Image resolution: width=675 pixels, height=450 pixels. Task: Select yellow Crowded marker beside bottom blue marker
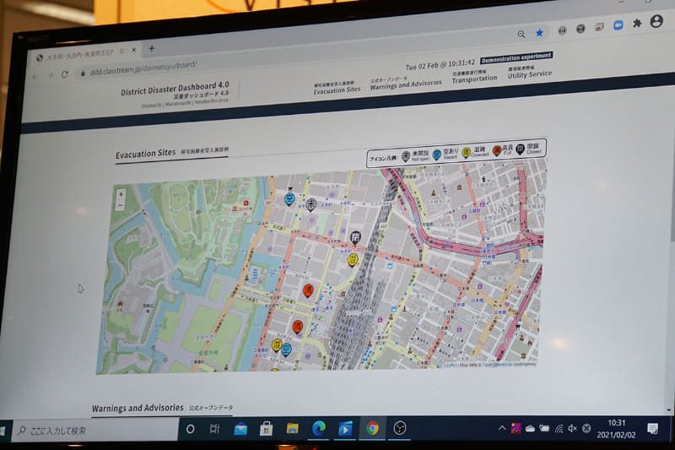point(277,345)
